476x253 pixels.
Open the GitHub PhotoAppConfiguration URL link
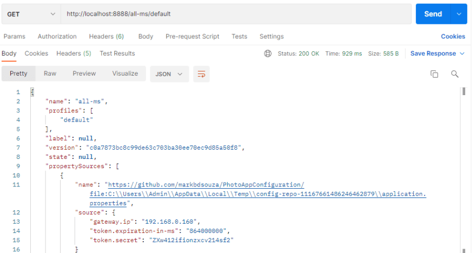(205, 185)
